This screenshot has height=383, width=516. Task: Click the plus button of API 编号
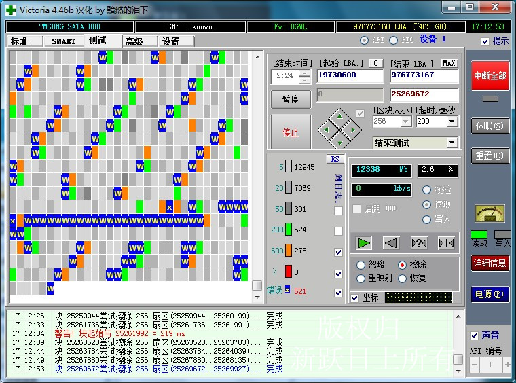point(507,365)
